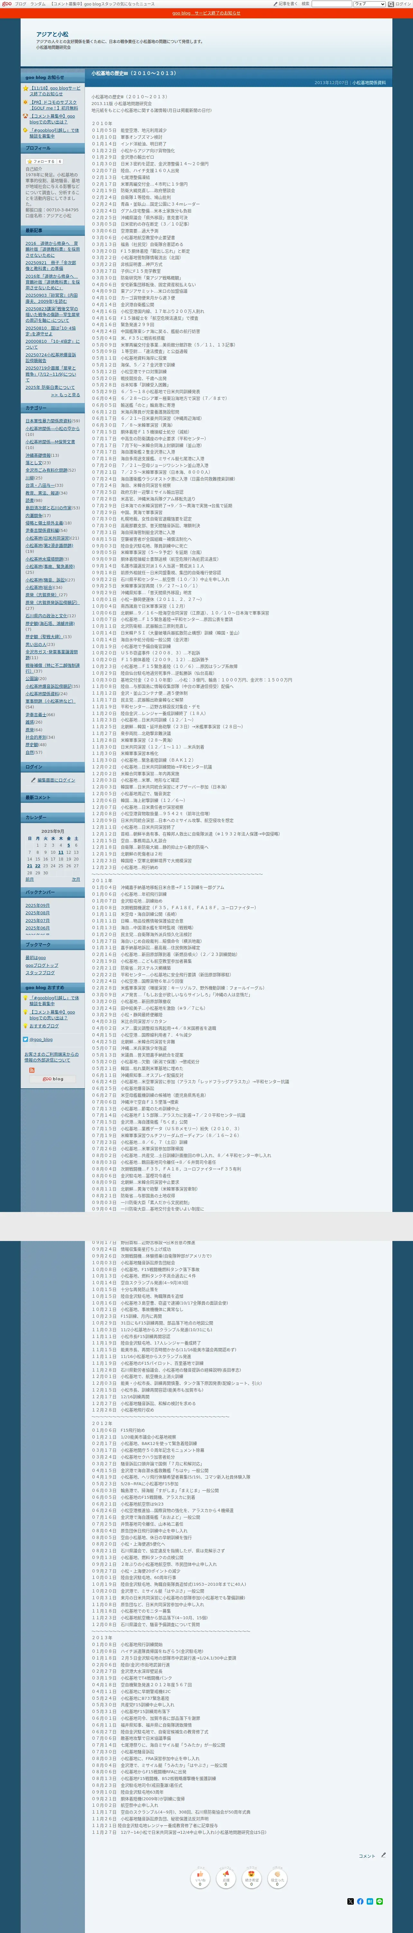Open back number 2025年08月
Screen dimensions: 413x1933
[x=38, y=913]
